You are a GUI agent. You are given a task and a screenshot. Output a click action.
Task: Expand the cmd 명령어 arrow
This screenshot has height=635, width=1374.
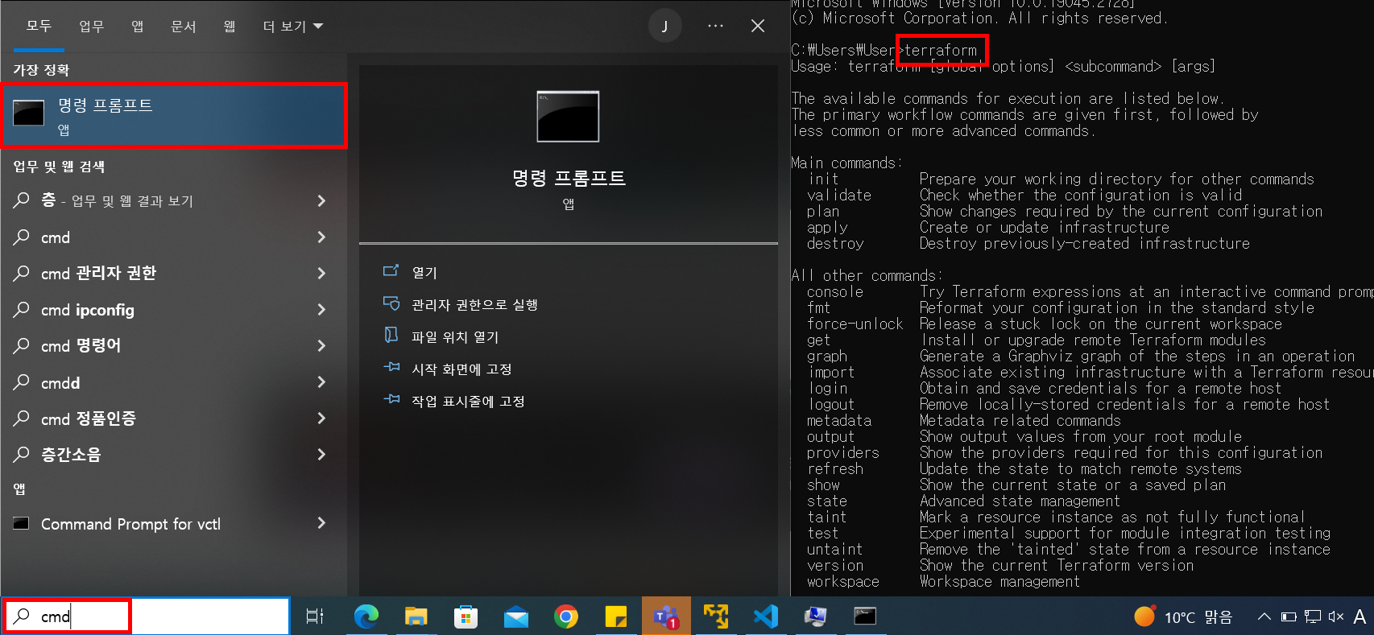click(321, 345)
